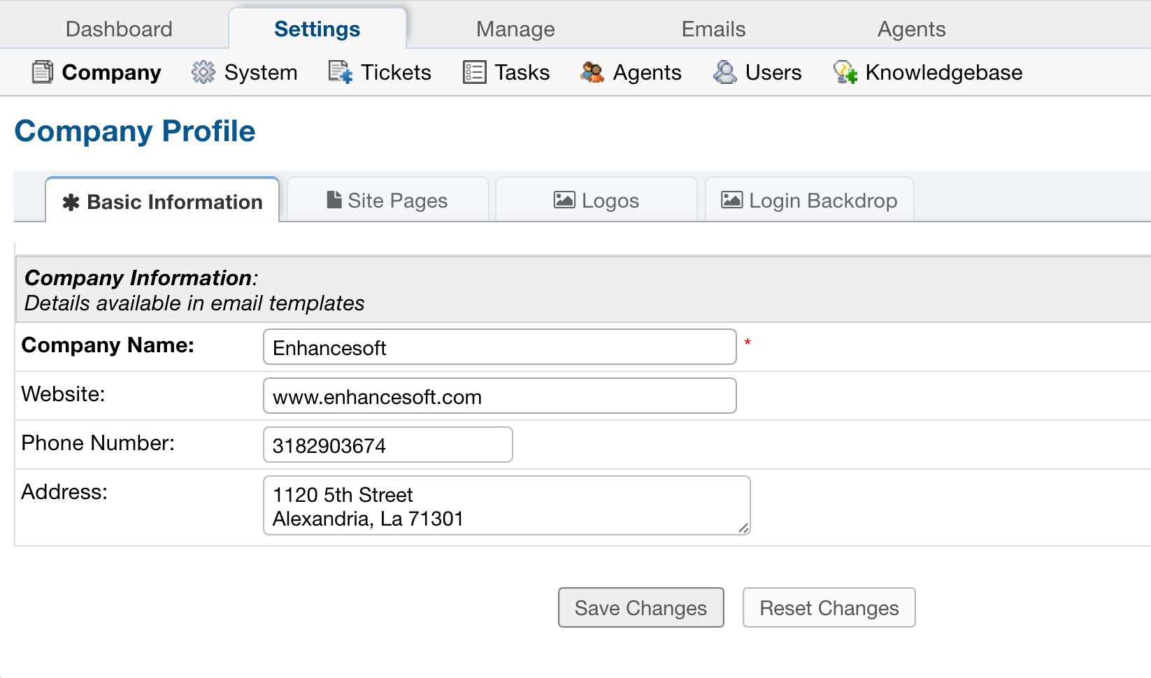Open the Site Pages tab
This screenshot has width=1151, height=678.
pyautogui.click(x=387, y=201)
